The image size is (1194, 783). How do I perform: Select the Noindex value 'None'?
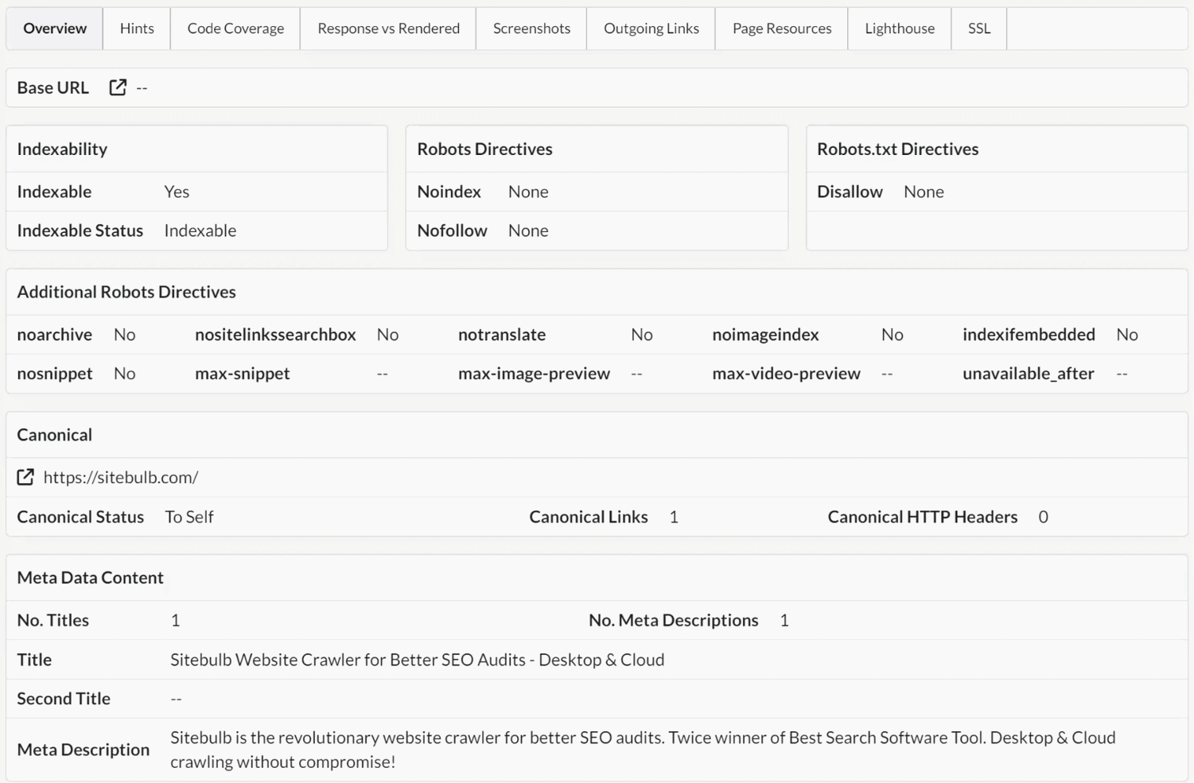pos(528,192)
